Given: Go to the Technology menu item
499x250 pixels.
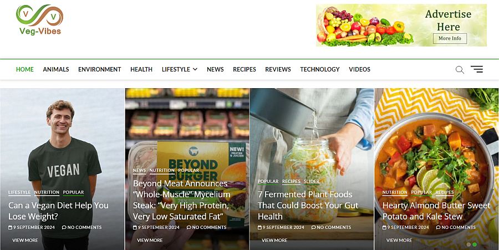Looking at the screenshot, I should tap(320, 69).
